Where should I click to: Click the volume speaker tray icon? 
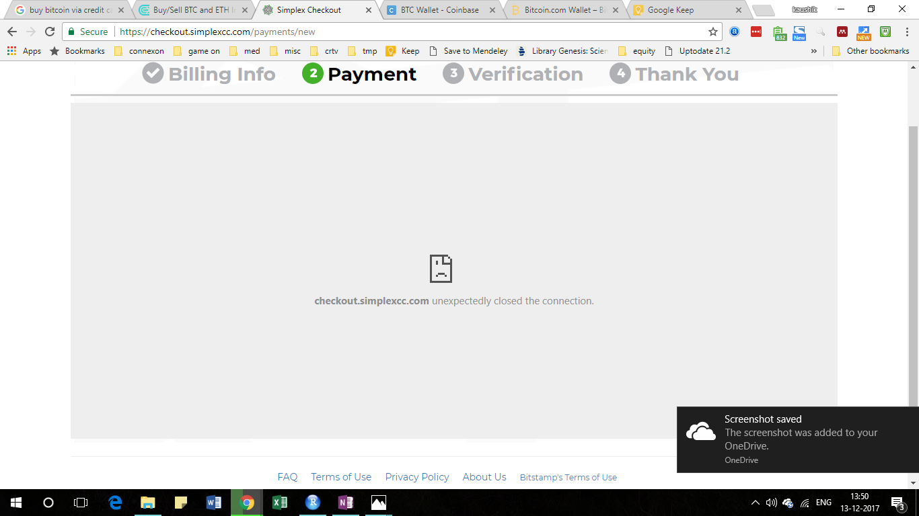(772, 503)
